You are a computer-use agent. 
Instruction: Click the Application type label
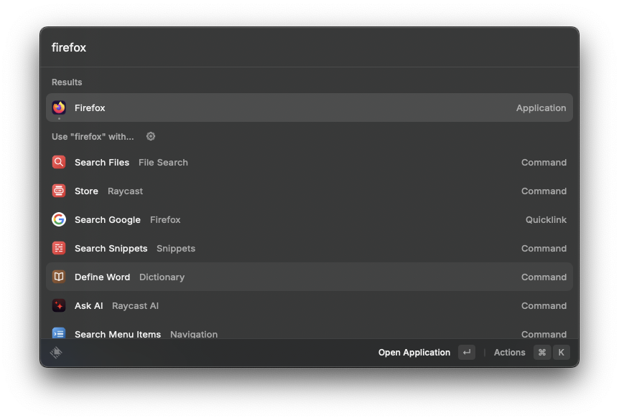coord(541,108)
